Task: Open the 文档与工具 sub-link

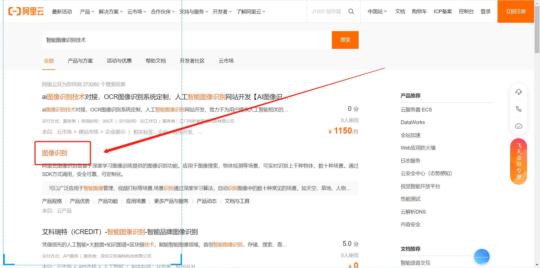Action: pos(237,201)
